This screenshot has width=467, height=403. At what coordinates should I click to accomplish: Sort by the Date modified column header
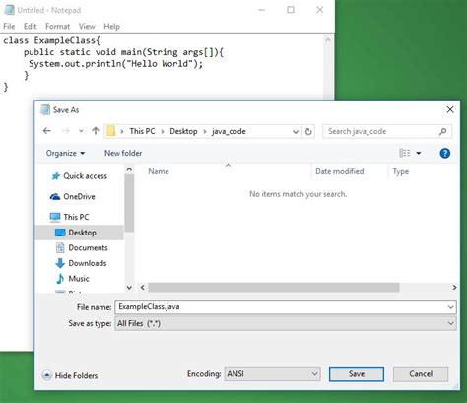coord(340,171)
